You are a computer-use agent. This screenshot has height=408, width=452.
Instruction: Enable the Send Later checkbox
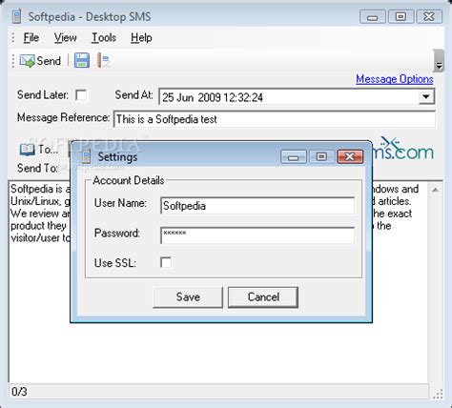point(81,95)
